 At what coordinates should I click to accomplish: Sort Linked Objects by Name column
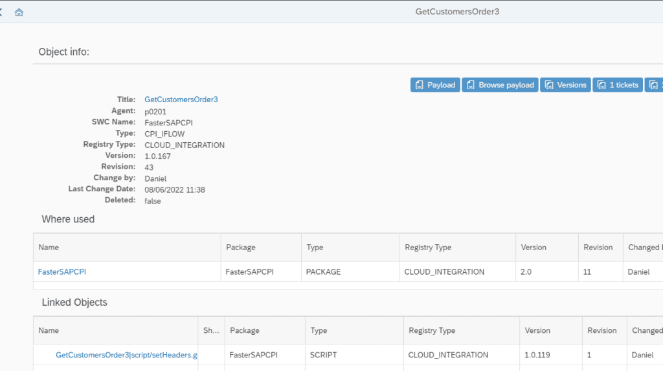[115, 330]
